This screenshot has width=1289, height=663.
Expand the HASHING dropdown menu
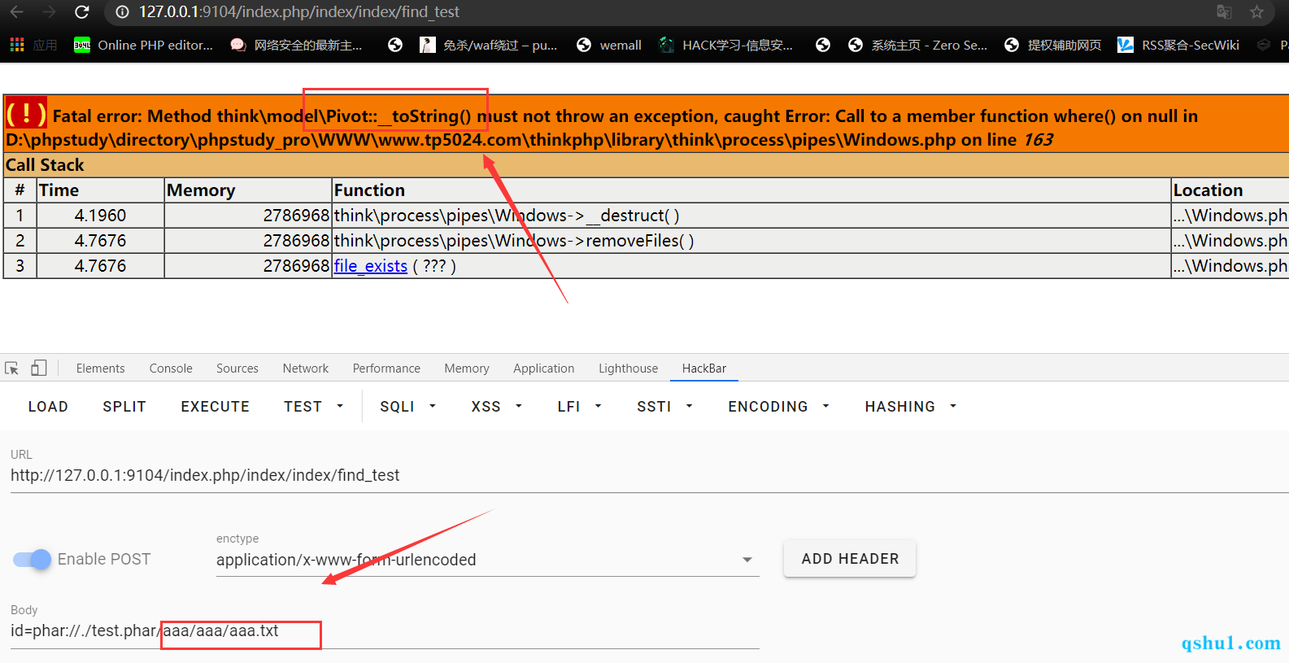point(911,406)
